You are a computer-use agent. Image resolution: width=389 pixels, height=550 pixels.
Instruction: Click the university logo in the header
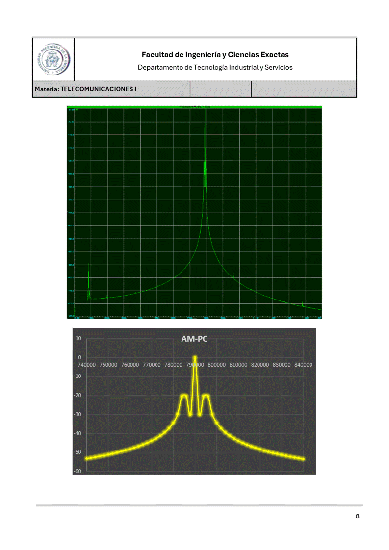53,59
